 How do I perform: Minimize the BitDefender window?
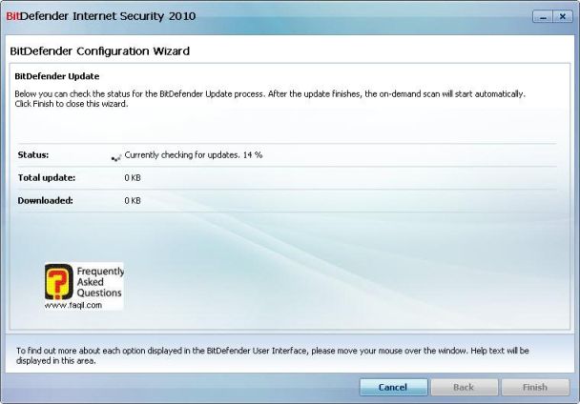pyautogui.click(x=543, y=16)
